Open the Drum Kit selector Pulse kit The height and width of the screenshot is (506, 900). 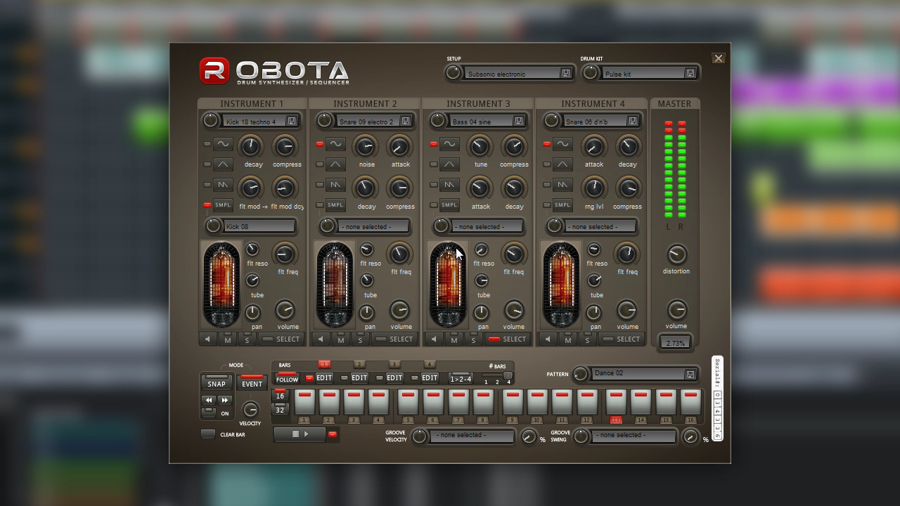[x=643, y=73]
